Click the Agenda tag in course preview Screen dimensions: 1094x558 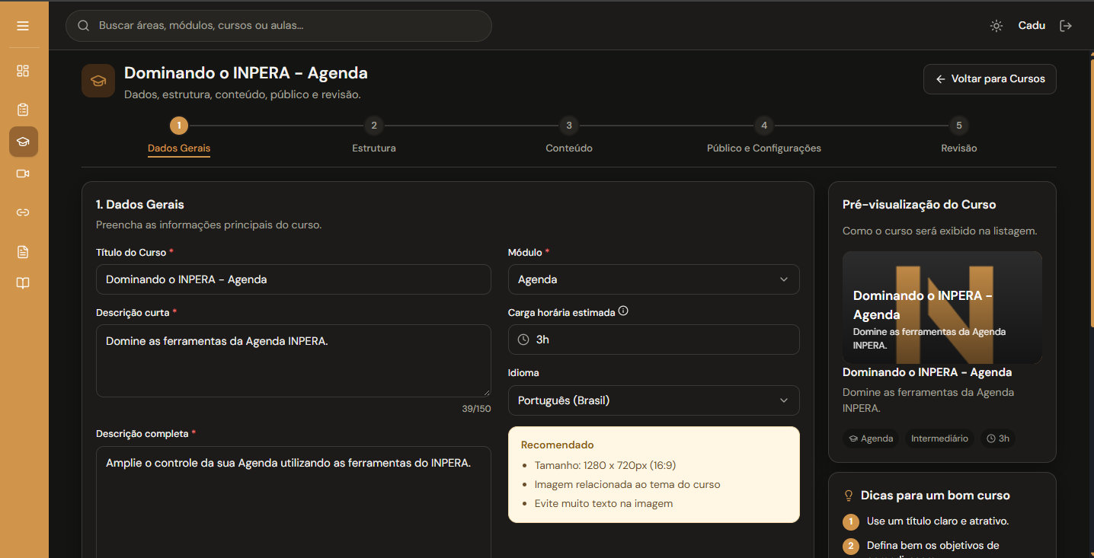click(871, 438)
